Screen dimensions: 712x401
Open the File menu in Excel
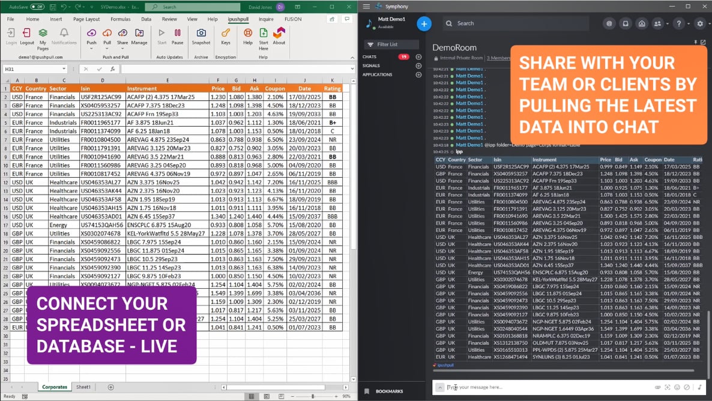(10, 19)
